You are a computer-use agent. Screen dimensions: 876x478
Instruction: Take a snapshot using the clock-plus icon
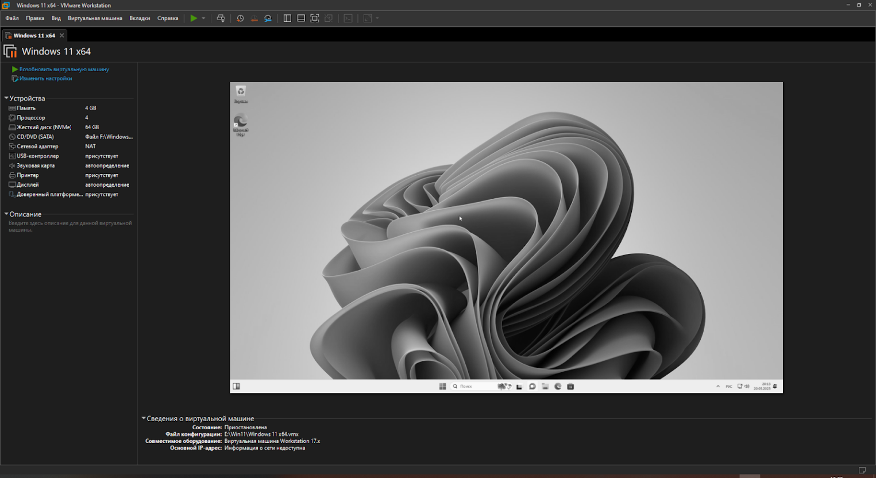240,18
